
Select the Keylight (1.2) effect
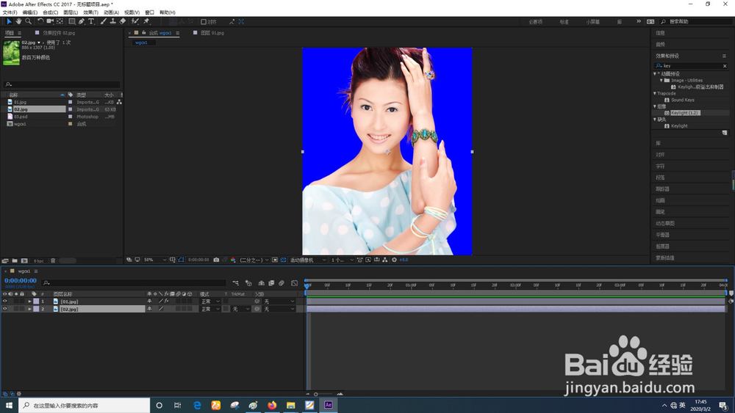(x=685, y=113)
